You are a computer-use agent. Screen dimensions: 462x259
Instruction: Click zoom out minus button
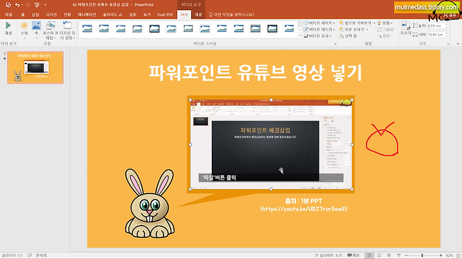pyautogui.click(x=406, y=255)
